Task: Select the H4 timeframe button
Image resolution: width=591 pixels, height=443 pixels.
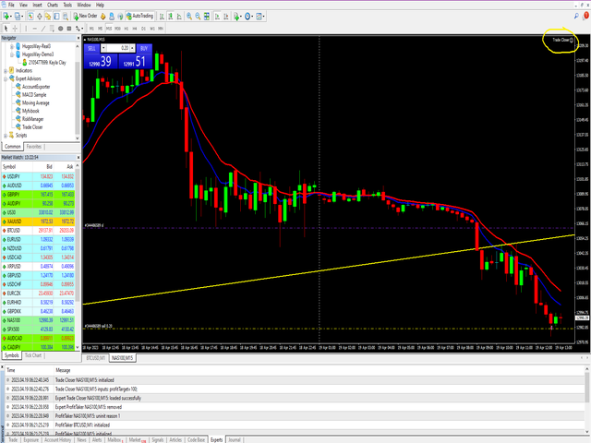Action: 135,29
